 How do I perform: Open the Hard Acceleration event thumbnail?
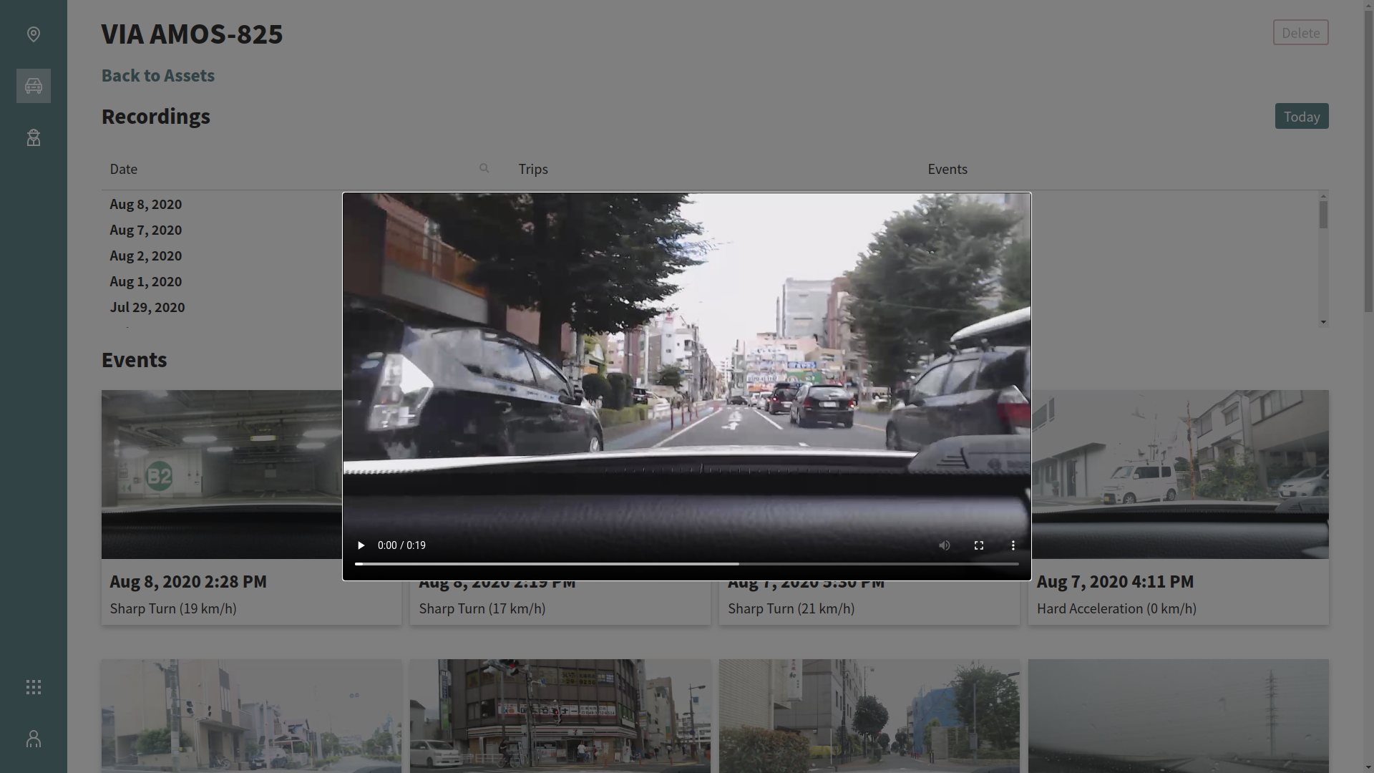point(1179,474)
